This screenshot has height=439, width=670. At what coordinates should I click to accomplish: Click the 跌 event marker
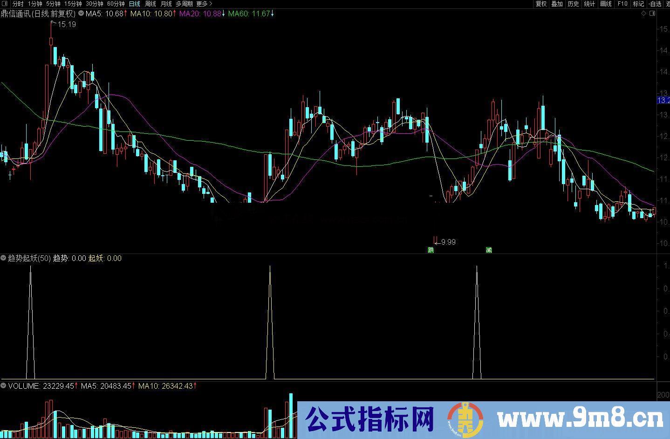point(431,250)
